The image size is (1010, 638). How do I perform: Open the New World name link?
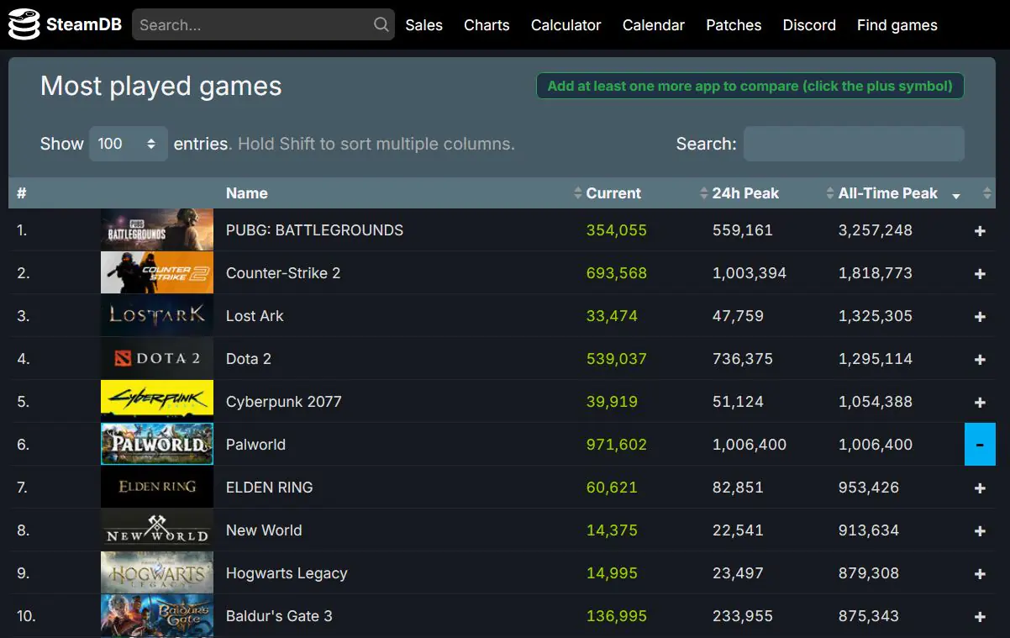(264, 530)
